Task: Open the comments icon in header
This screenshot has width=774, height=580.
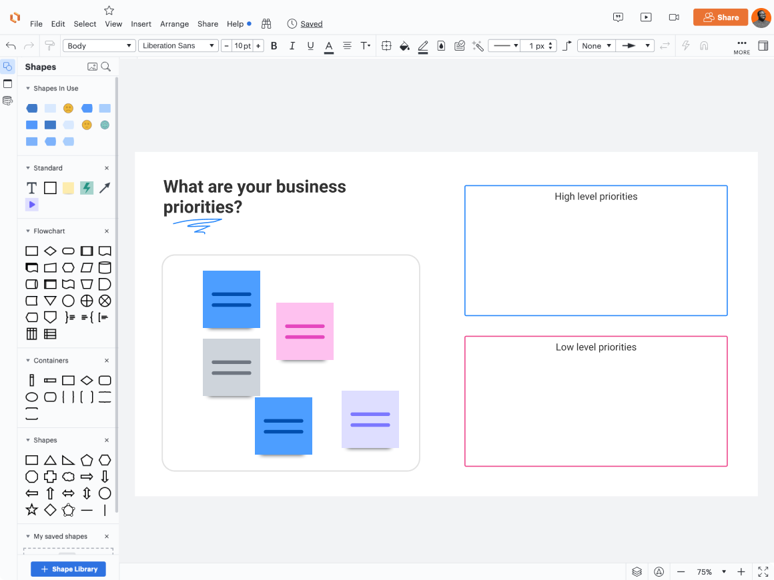Action: (x=619, y=17)
